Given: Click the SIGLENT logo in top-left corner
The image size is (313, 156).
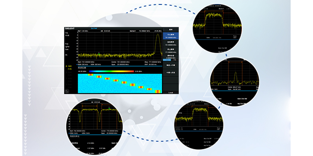Looking at the screenshot, I should 70,28.
